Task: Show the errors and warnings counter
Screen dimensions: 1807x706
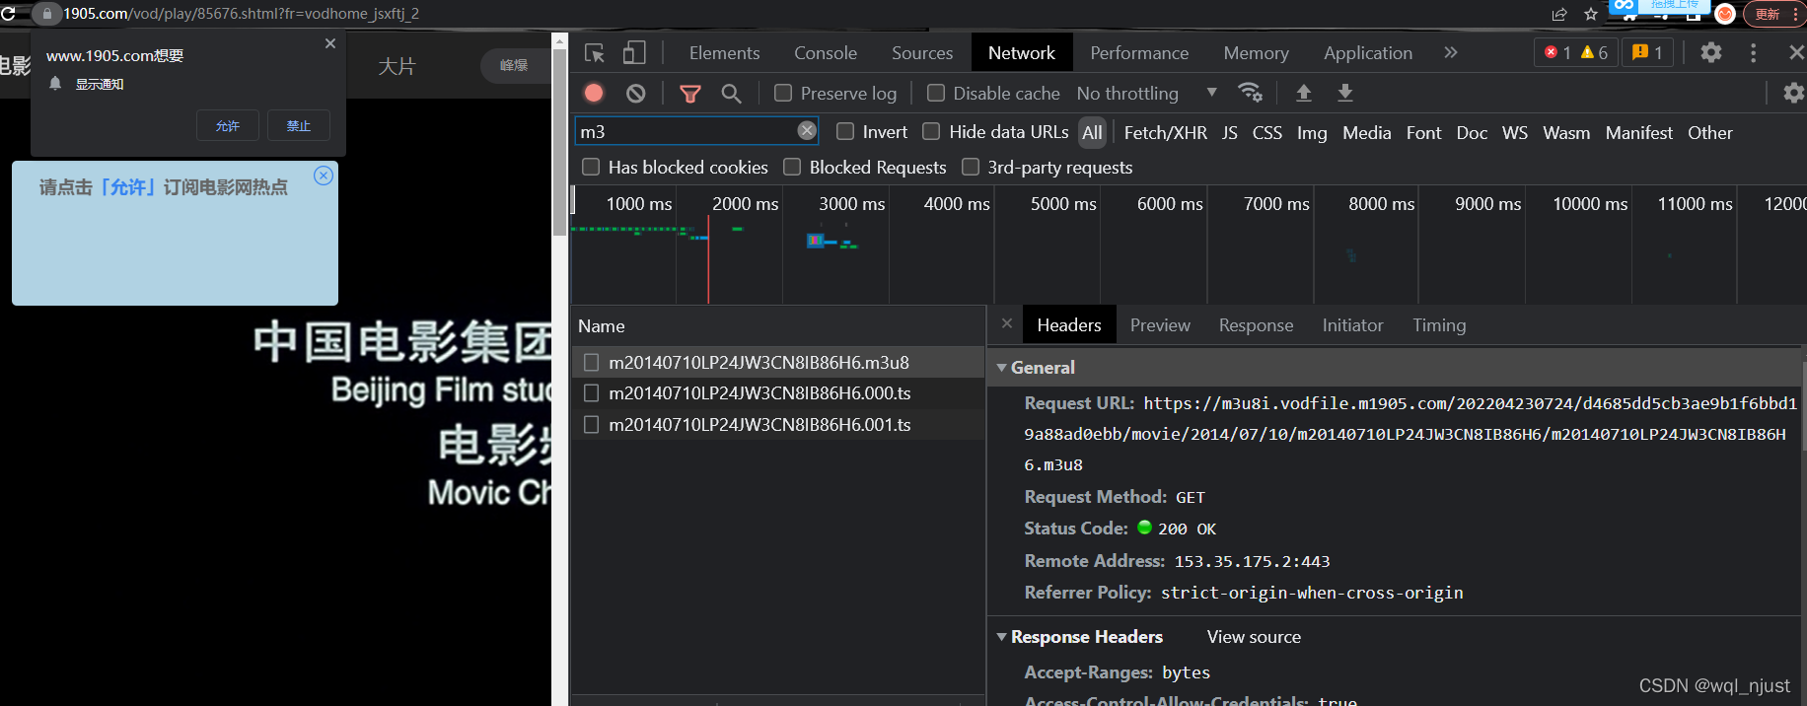Action: click(x=1576, y=52)
